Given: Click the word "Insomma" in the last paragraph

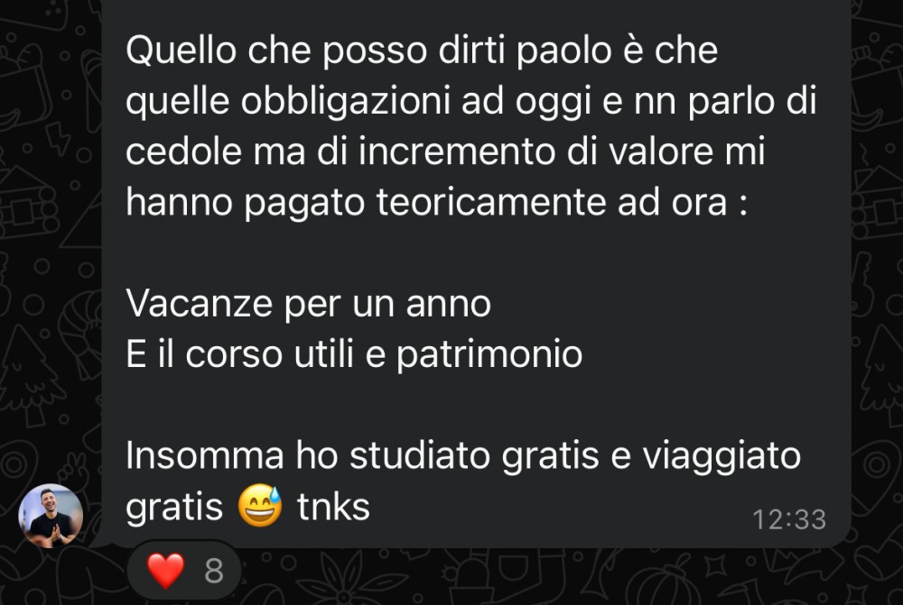Looking at the screenshot, I should pos(205,455).
